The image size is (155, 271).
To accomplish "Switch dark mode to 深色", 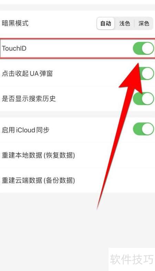I will coord(144,23).
